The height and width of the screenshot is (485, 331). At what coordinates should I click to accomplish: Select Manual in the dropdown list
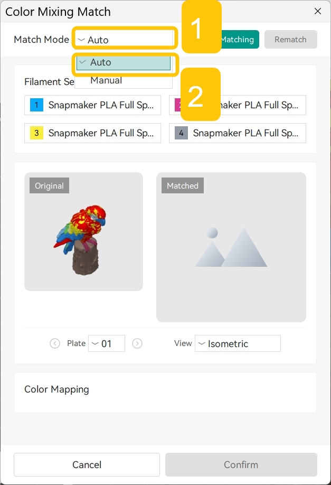(x=124, y=80)
